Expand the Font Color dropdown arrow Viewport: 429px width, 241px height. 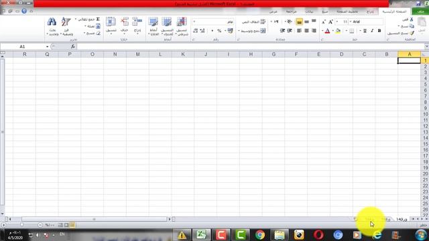[322, 31]
